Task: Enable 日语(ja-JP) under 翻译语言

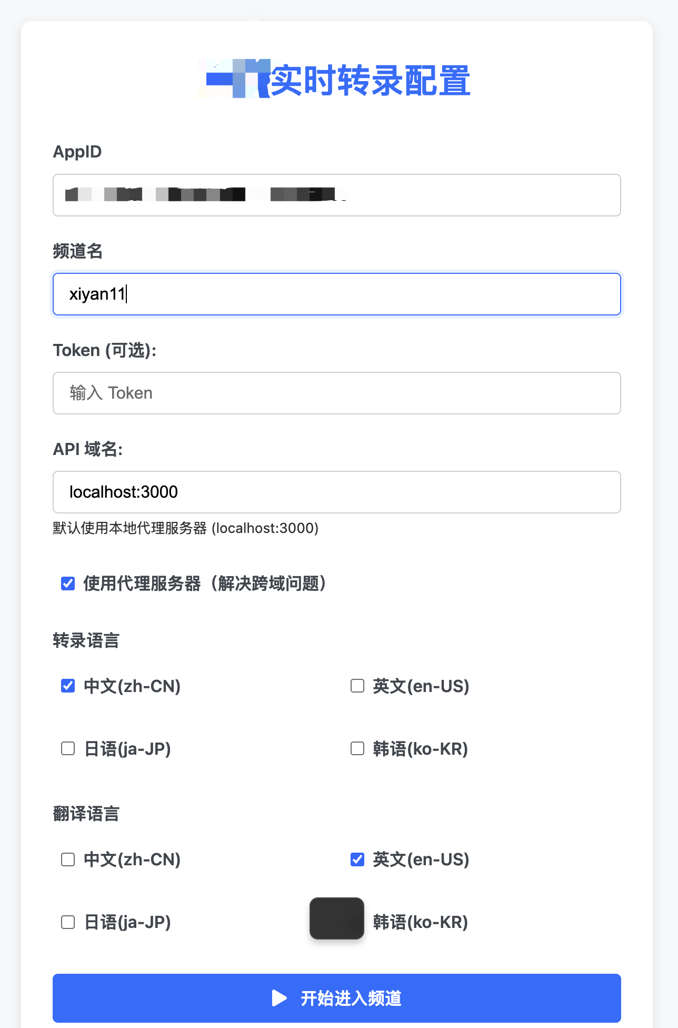Action: click(67, 922)
